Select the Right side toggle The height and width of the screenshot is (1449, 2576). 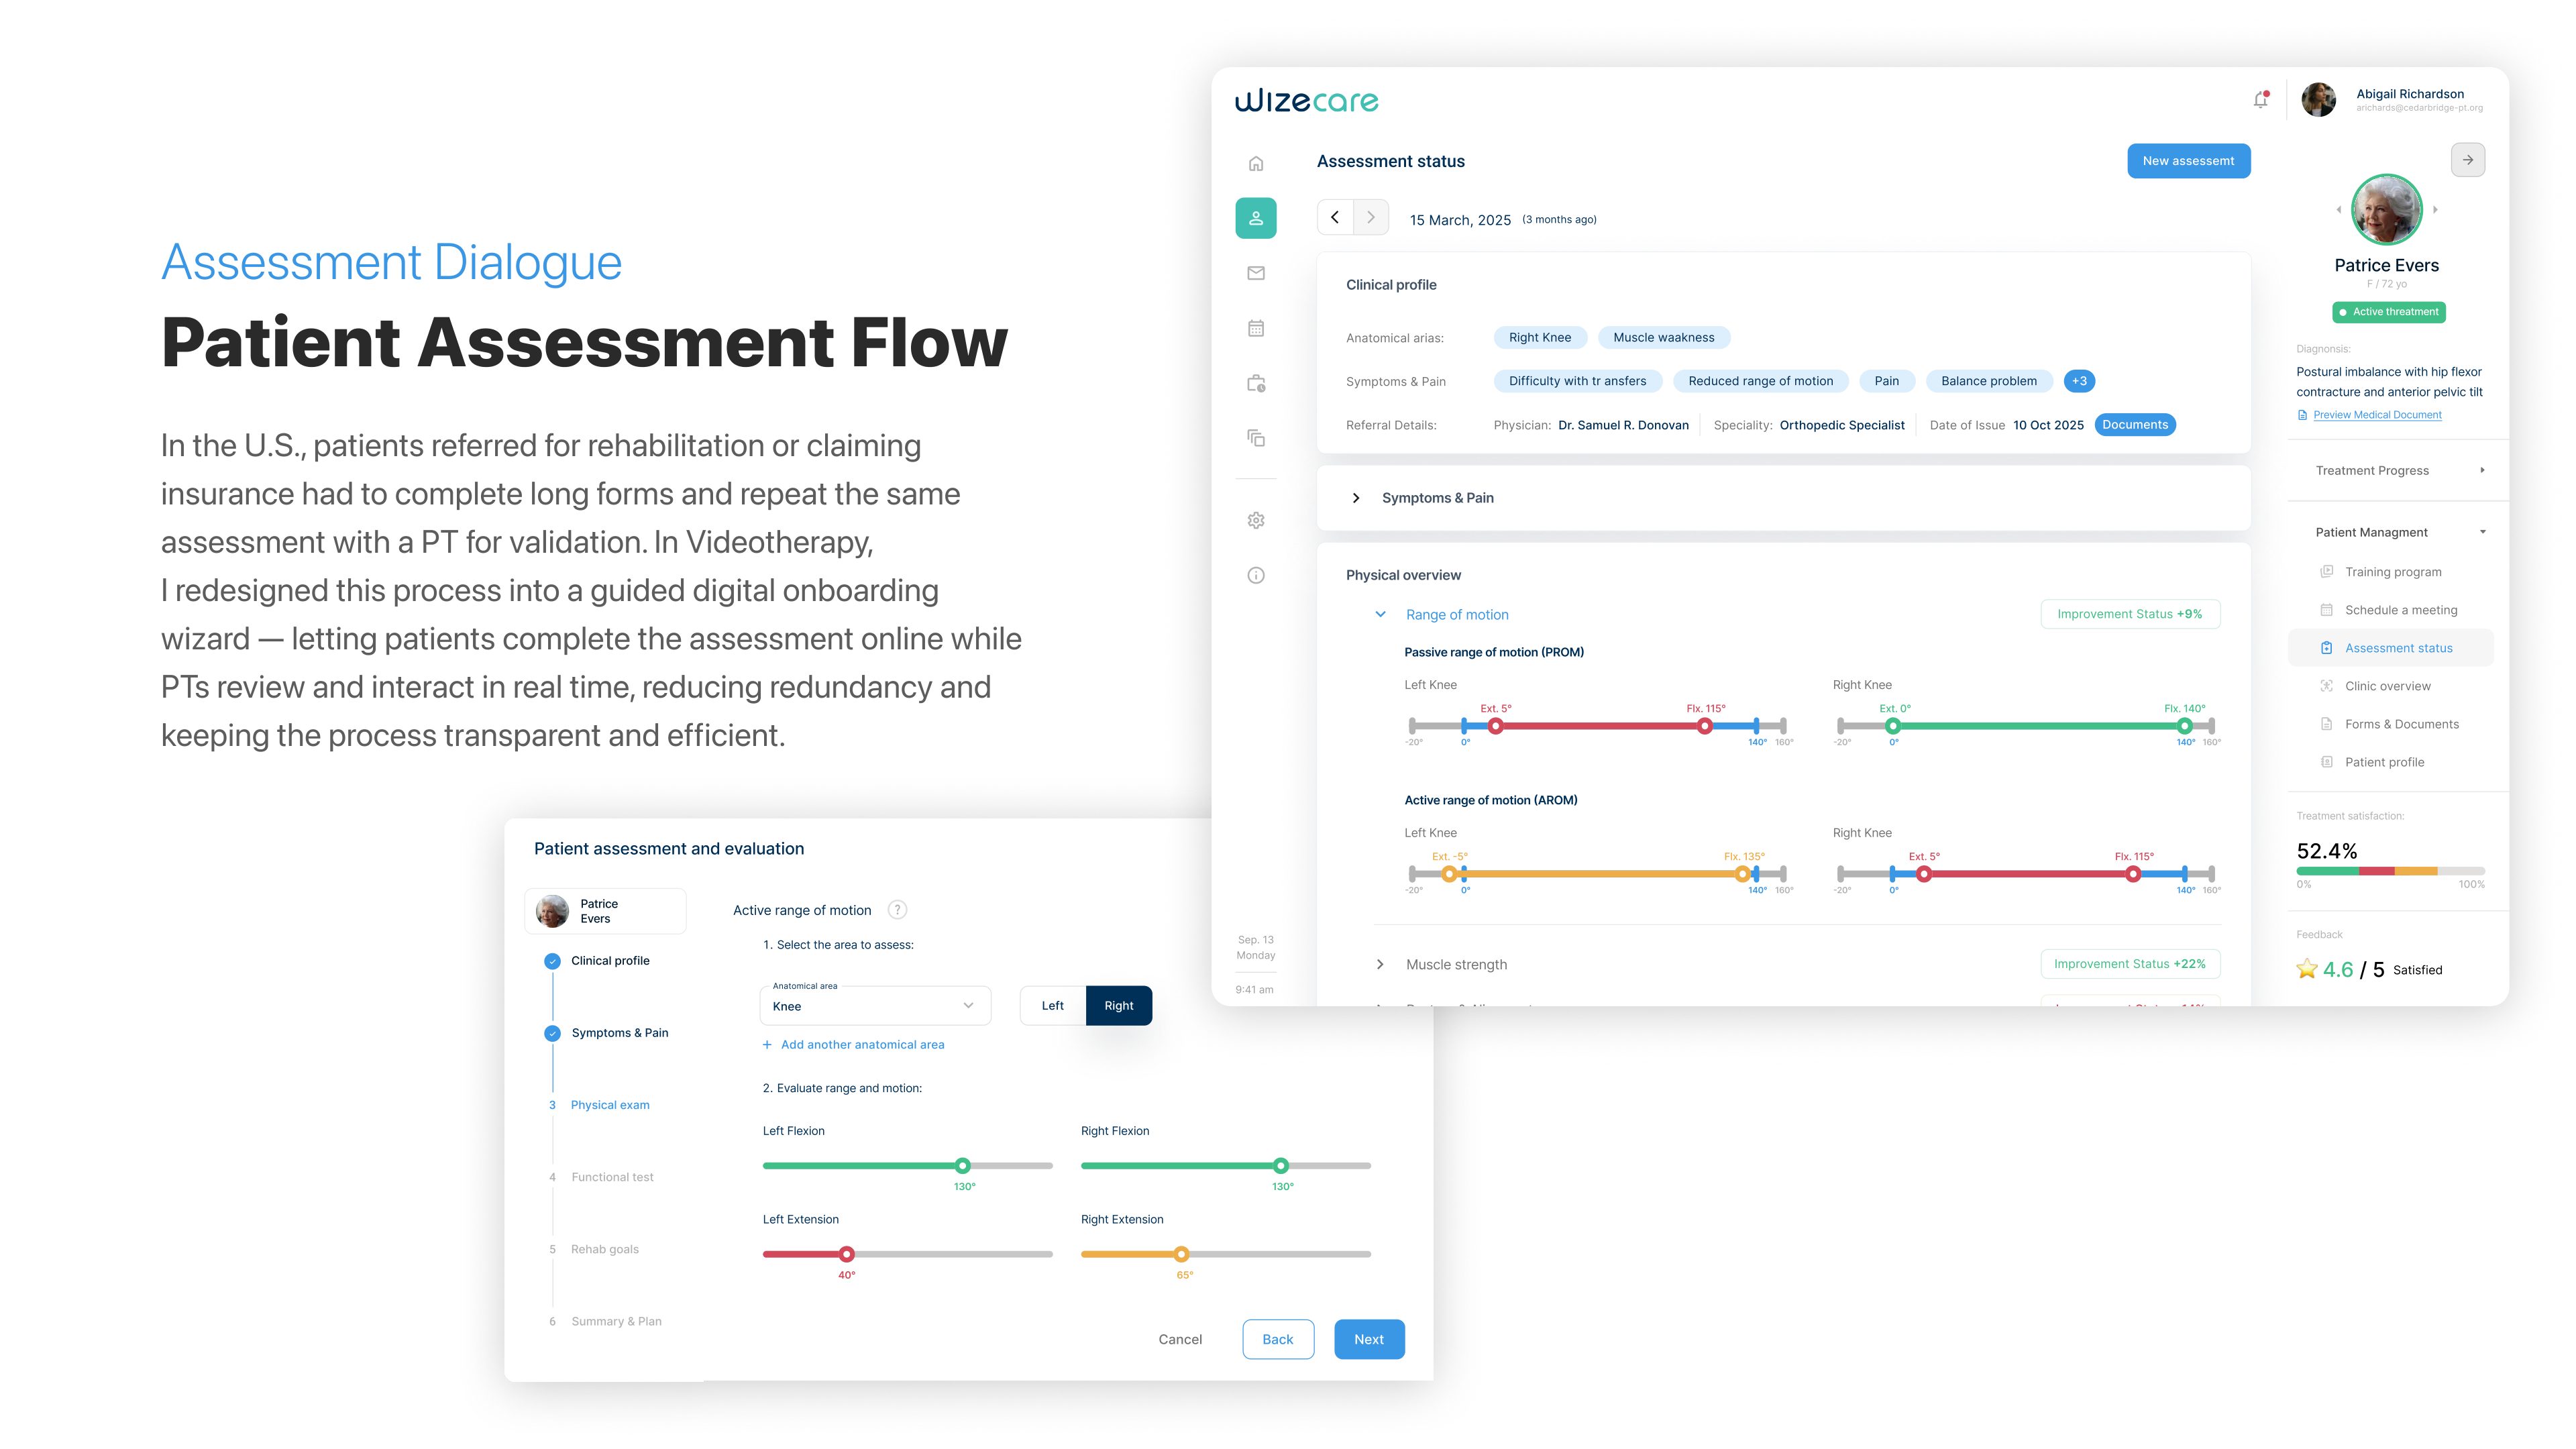pyautogui.click(x=1118, y=1005)
